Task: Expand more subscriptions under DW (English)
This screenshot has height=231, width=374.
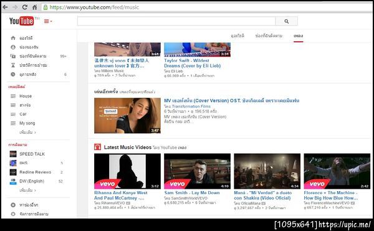Action: pyautogui.click(x=27, y=191)
